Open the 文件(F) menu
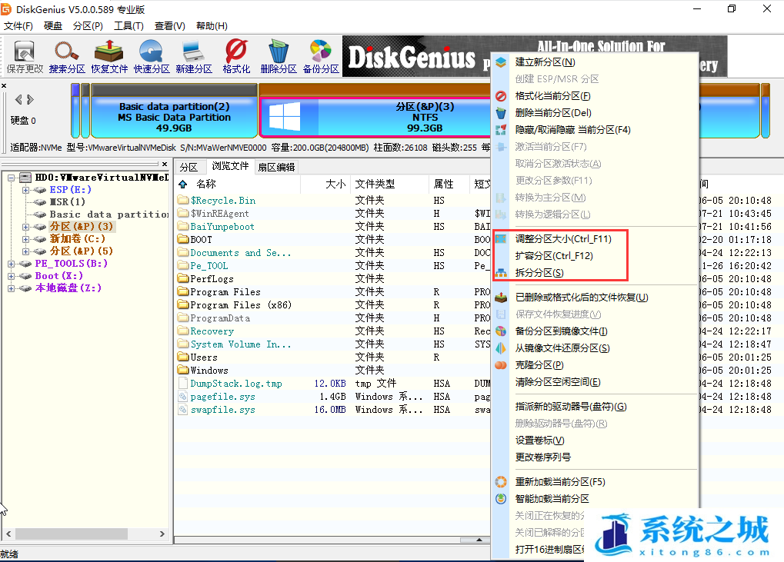The height and width of the screenshot is (562, 784). [18, 26]
